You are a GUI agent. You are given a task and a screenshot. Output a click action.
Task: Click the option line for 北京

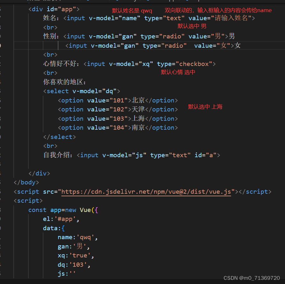(118, 100)
